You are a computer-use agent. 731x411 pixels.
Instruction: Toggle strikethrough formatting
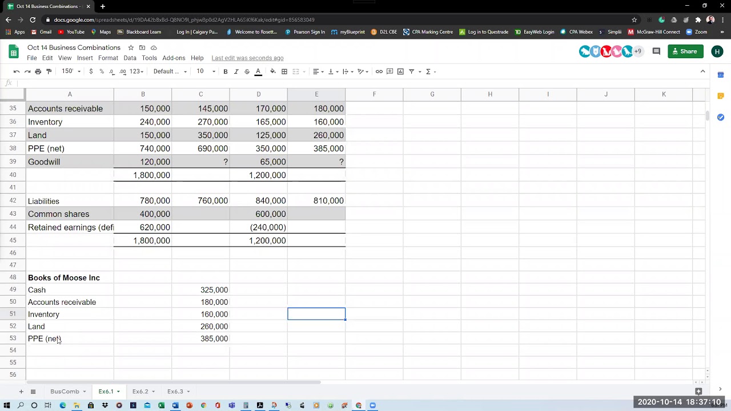click(x=247, y=71)
